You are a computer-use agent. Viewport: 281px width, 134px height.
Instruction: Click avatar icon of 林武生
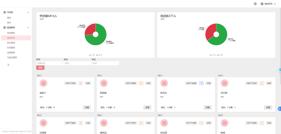click(164, 83)
